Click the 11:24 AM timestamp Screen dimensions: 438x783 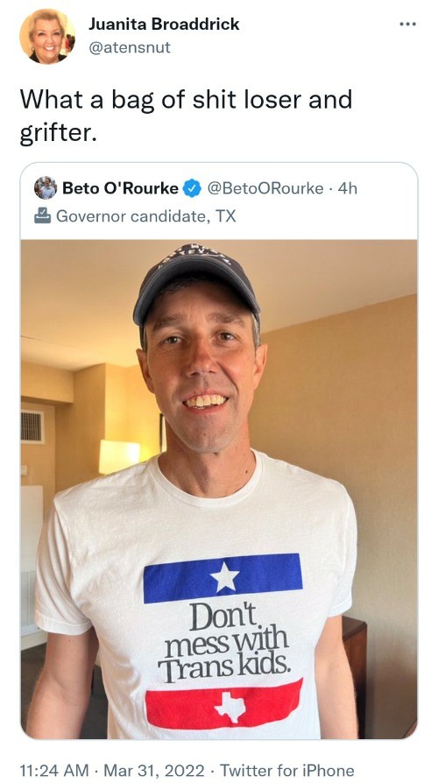point(54,770)
